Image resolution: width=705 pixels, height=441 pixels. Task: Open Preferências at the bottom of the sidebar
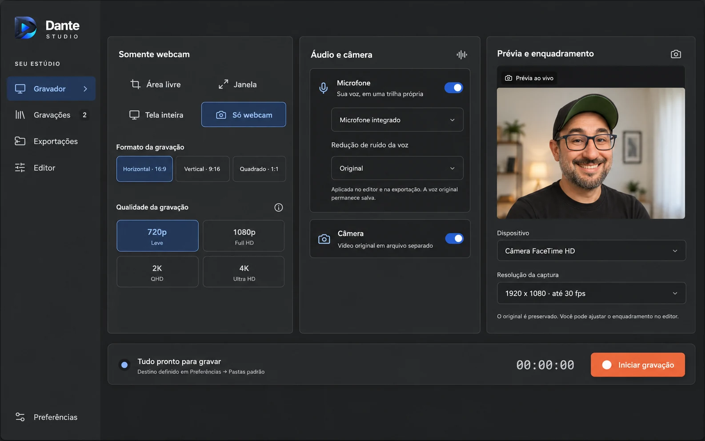(52, 417)
